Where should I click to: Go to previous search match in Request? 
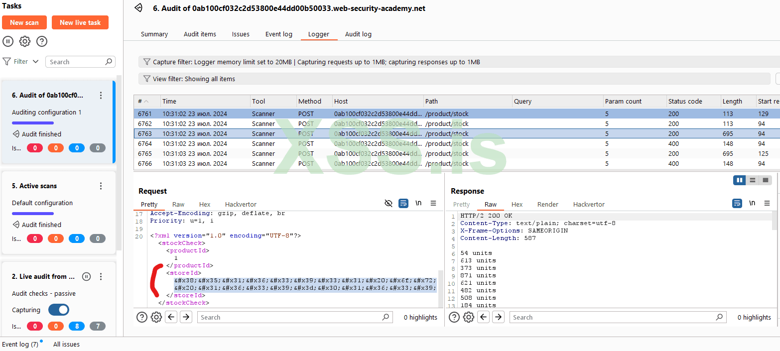click(171, 317)
